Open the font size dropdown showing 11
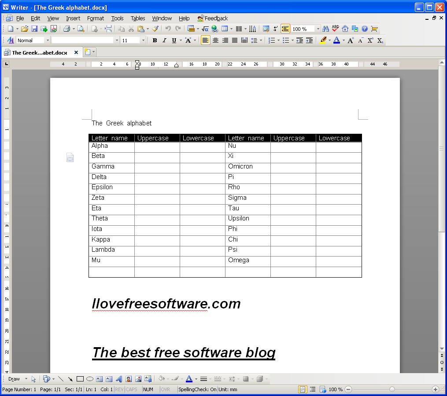447x396 pixels. (143, 40)
